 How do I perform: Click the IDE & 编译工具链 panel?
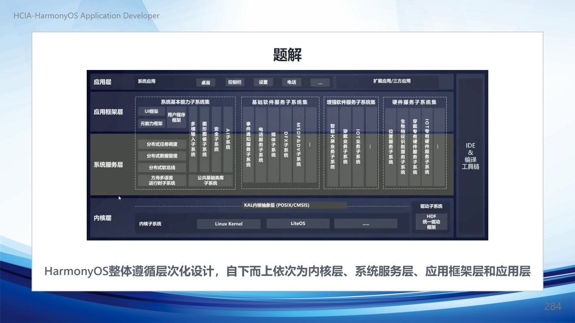[x=471, y=155]
